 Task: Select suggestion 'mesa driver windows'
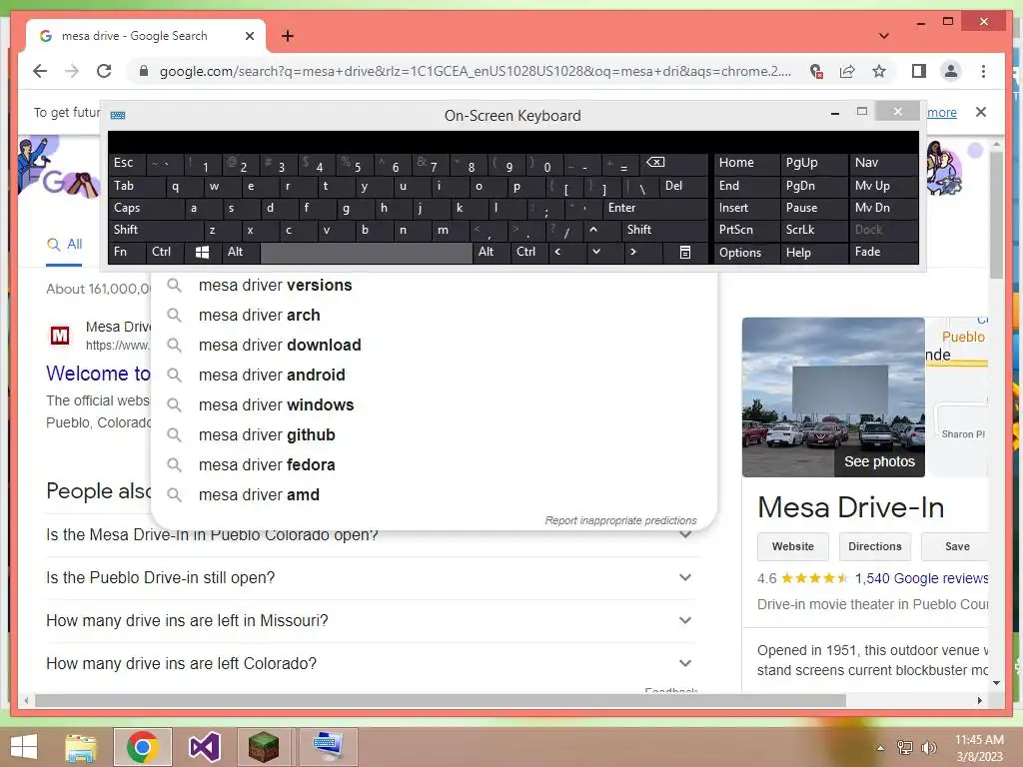click(x=434, y=405)
